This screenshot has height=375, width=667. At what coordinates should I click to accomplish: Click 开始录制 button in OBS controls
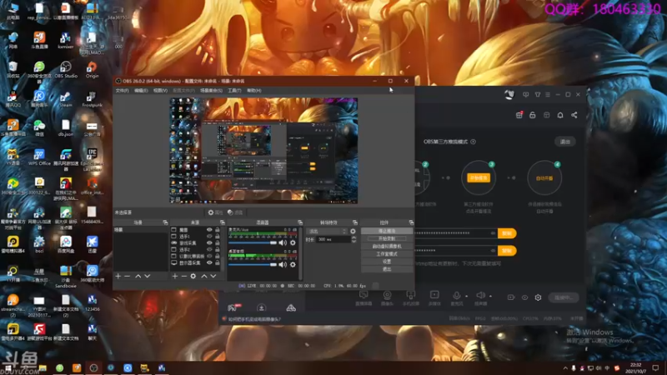coord(387,238)
